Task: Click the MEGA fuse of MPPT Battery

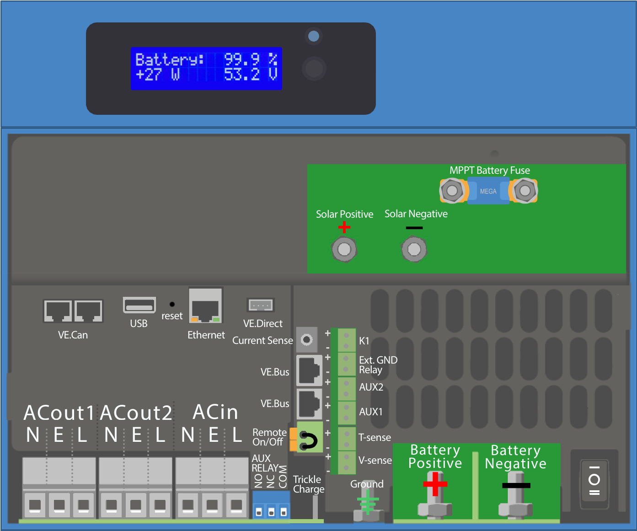Action: pyautogui.click(x=488, y=191)
